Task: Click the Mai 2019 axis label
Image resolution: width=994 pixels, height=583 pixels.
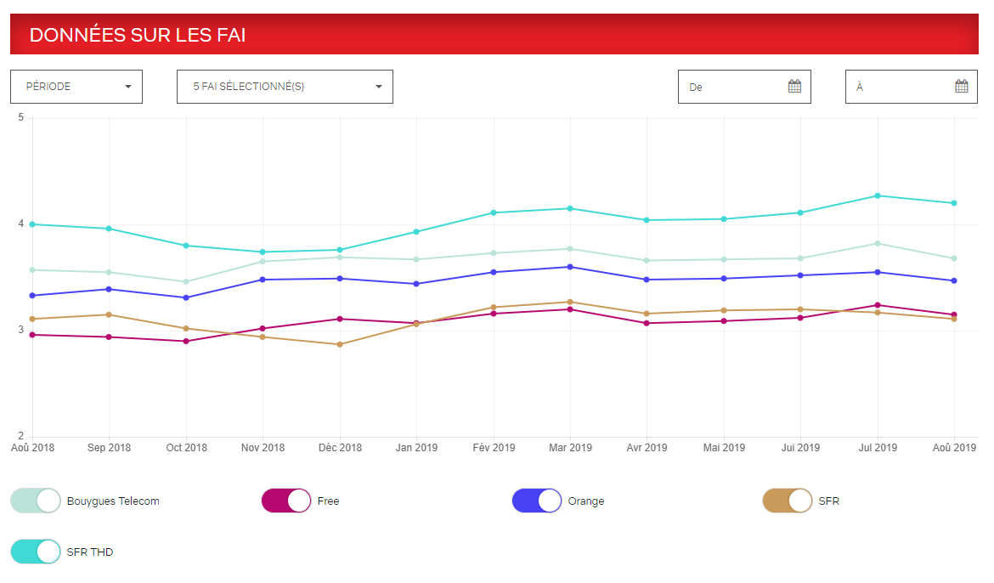Action: [724, 448]
